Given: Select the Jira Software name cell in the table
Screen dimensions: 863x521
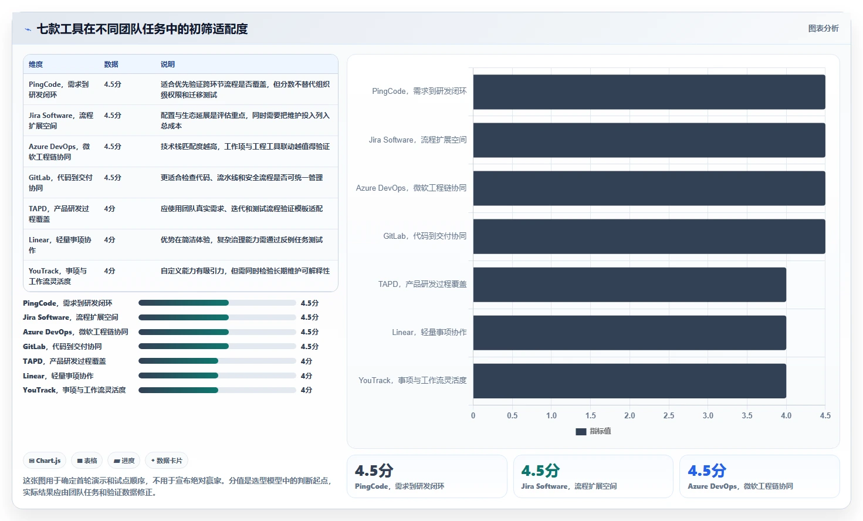Looking at the screenshot, I should (x=61, y=120).
